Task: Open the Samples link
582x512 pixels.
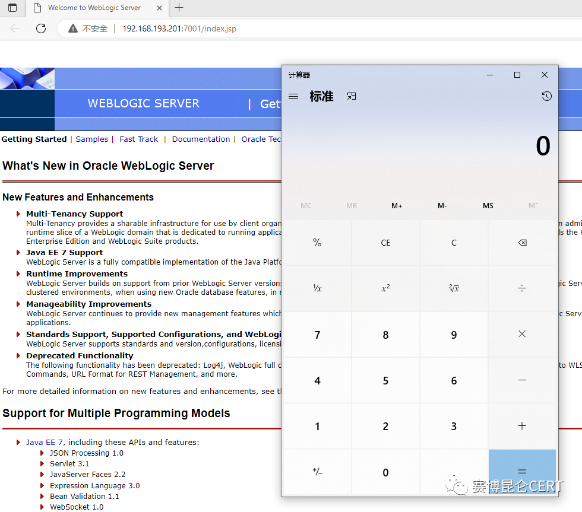Action: click(91, 139)
